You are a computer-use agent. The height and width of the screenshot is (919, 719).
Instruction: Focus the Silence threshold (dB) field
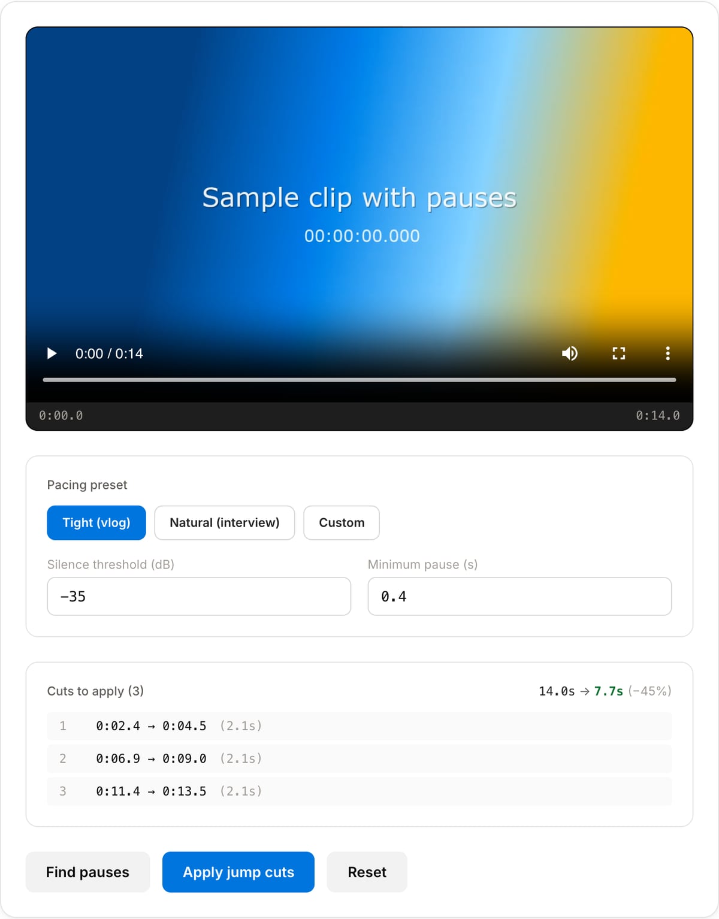tap(199, 597)
